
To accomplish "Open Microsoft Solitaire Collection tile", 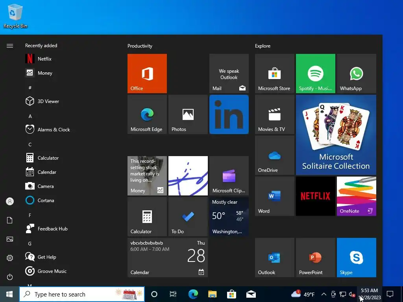I will (336, 135).
